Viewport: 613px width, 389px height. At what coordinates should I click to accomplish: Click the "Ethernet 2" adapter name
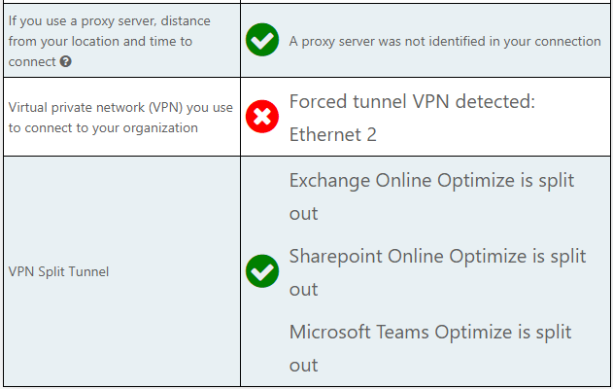(332, 135)
